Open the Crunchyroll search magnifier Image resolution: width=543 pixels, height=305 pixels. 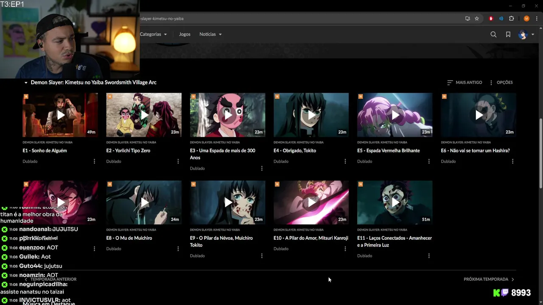pyautogui.click(x=493, y=34)
